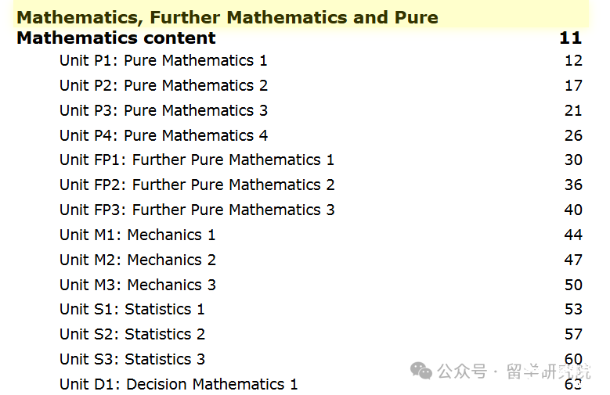Image resolution: width=610 pixels, height=395 pixels.
Task: Jump to Unit P4: Pure Mathematics 4
Action: (x=164, y=135)
